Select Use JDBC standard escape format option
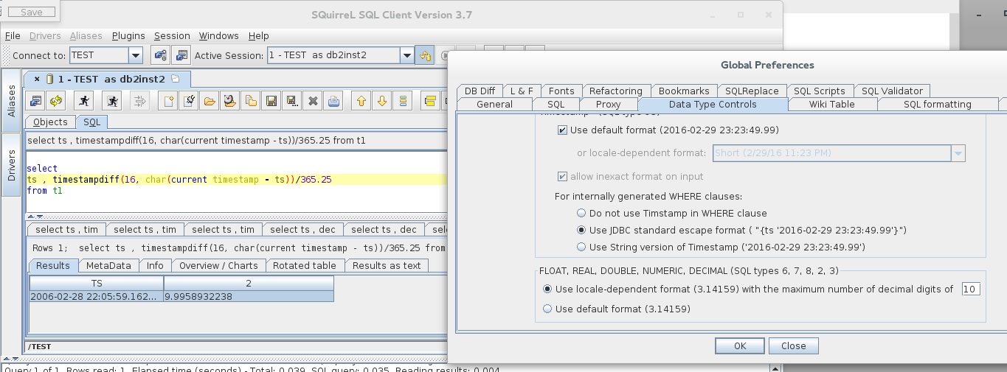This screenshot has width=1007, height=372. [x=582, y=231]
